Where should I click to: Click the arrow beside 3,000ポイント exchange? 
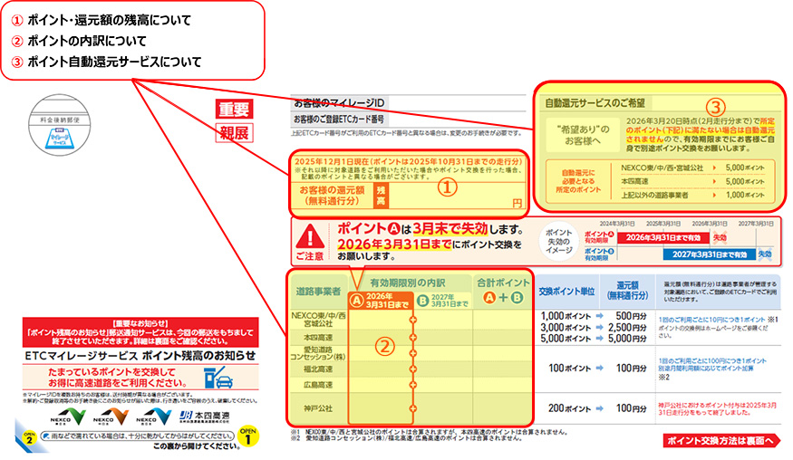click(x=600, y=328)
